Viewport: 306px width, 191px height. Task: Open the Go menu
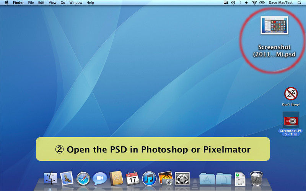(63, 3)
